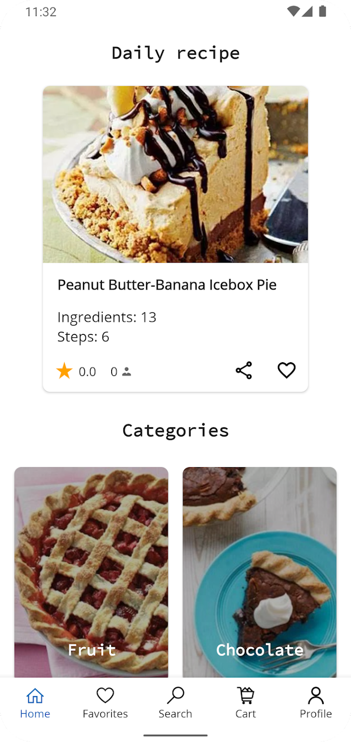Click the orange star rating icon
This screenshot has width=351, height=742.
pos(64,371)
